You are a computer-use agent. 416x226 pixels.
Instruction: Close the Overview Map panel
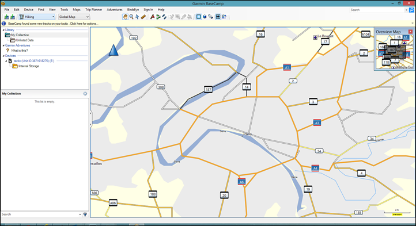[x=410, y=32]
